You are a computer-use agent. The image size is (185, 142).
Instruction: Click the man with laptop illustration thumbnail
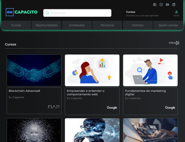[150, 70]
